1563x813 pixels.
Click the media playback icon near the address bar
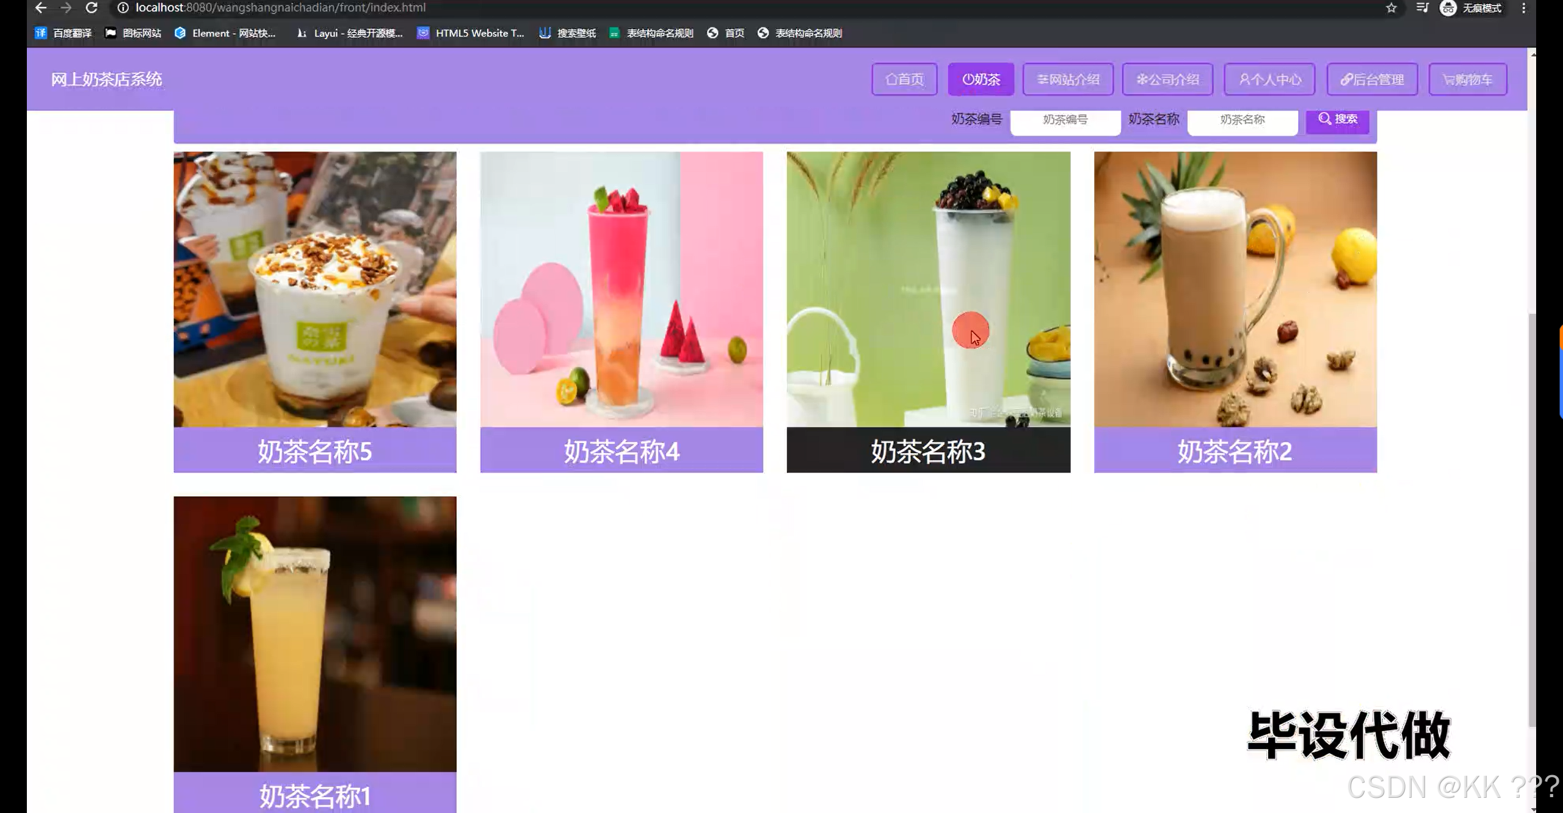tap(1423, 8)
